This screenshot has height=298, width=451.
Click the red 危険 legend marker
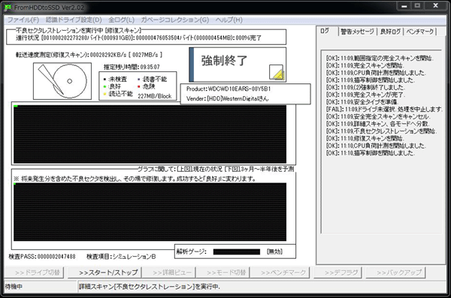(x=139, y=86)
